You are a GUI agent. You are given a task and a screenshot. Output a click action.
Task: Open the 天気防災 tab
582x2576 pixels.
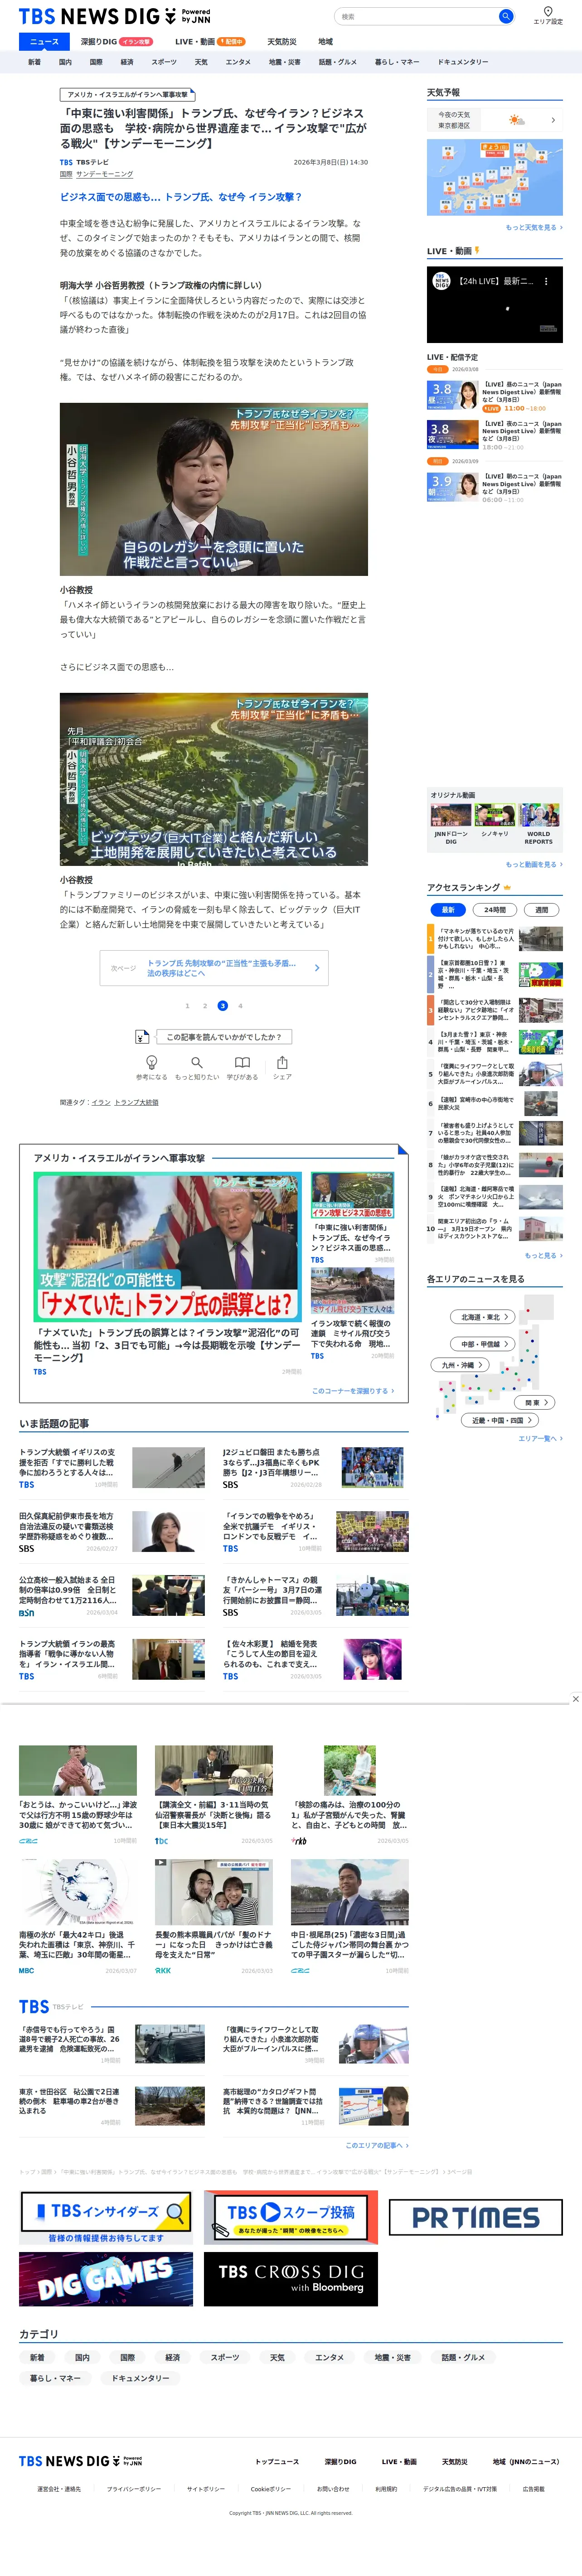[282, 42]
